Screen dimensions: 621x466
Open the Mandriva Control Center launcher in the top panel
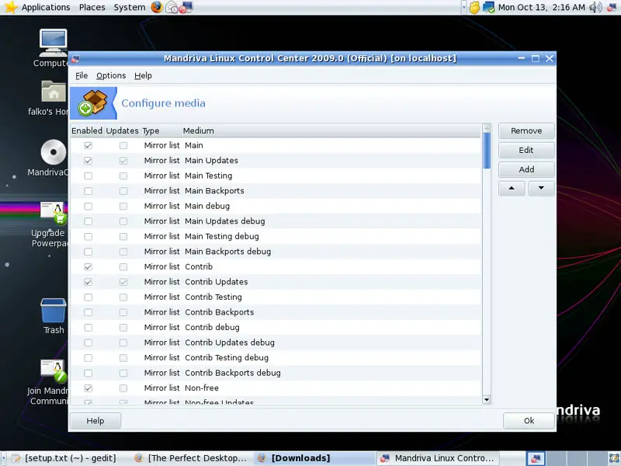186,7
